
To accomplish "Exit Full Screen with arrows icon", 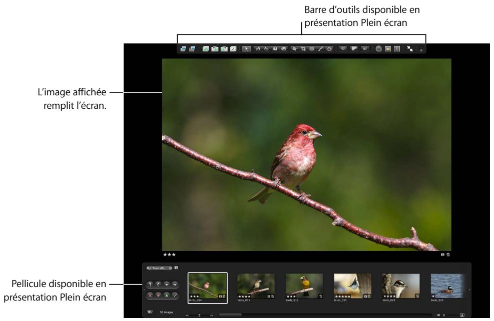I will (410, 49).
